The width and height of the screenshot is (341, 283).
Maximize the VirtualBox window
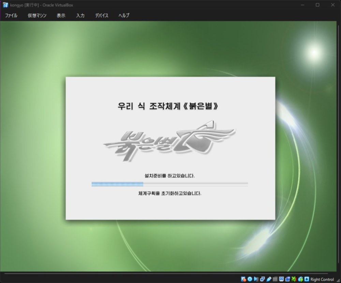click(x=317, y=5)
